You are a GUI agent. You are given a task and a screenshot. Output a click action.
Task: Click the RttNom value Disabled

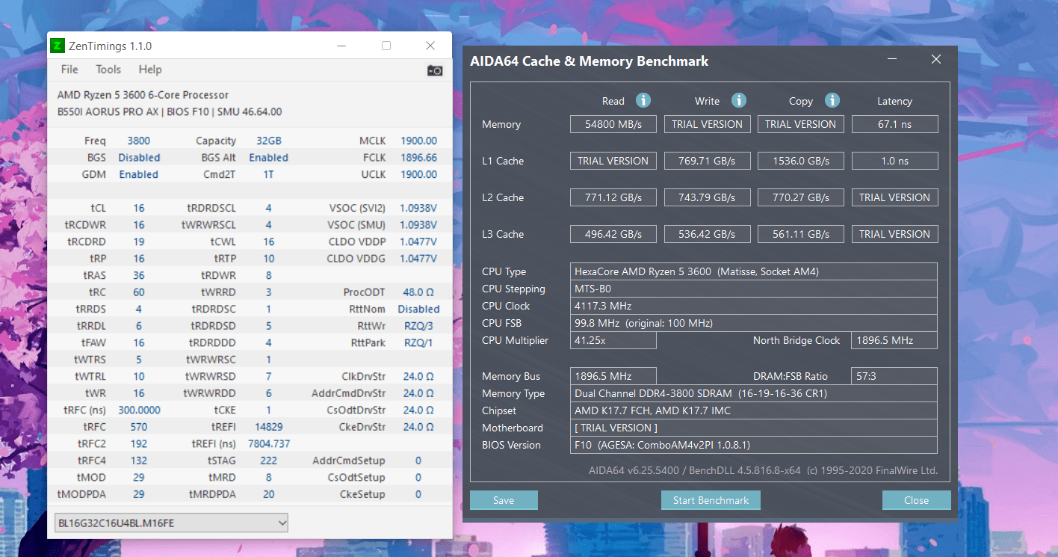tap(418, 309)
